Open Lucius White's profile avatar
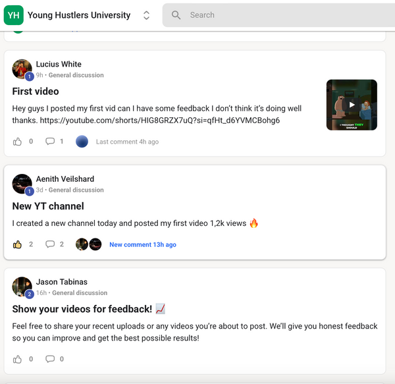Screen dimensions: 395x384 (22, 69)
